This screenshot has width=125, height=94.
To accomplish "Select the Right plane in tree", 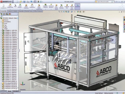I will (x=5, y=27).
